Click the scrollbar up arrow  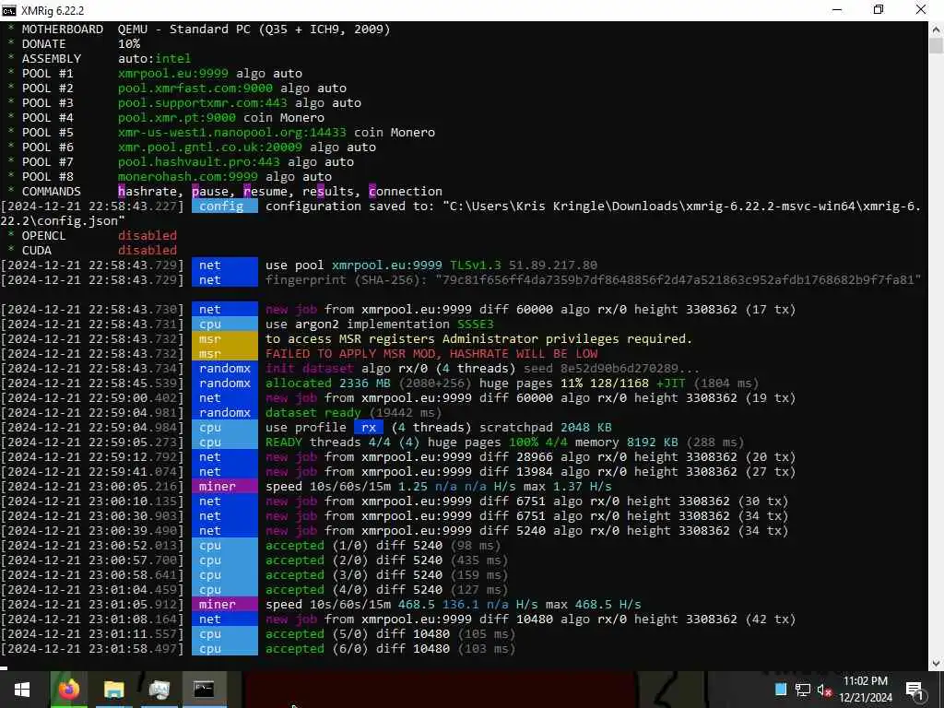pos(937,29)
